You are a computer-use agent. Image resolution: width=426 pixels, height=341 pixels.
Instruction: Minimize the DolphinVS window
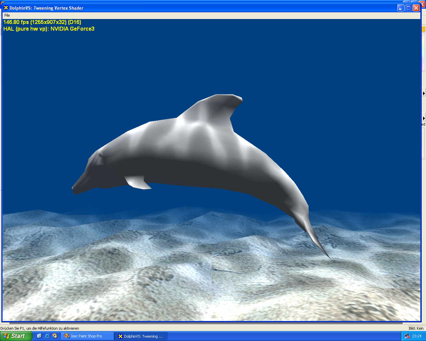coord(401,8)
